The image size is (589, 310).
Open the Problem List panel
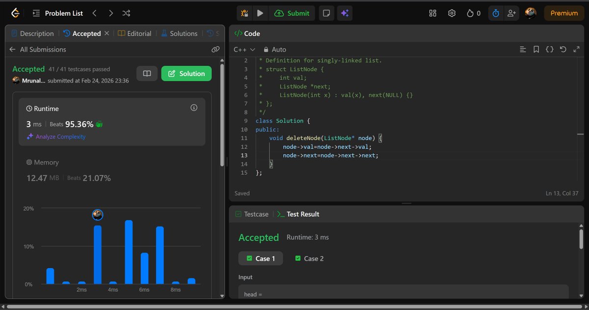point(58,13)
